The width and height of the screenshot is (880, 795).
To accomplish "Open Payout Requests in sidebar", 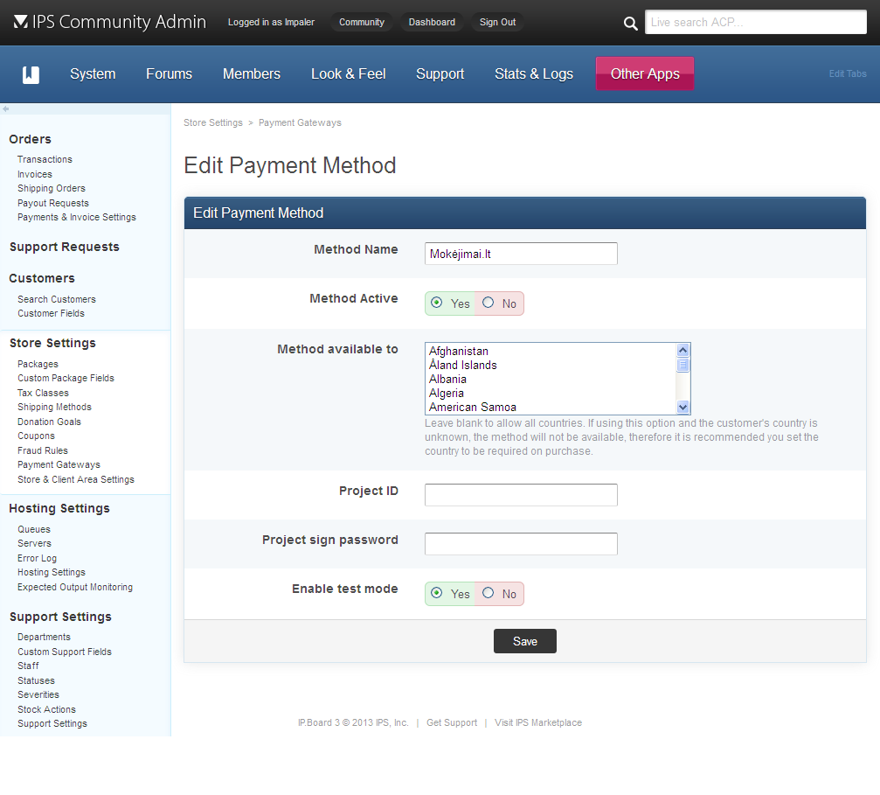I will point(53,203).
